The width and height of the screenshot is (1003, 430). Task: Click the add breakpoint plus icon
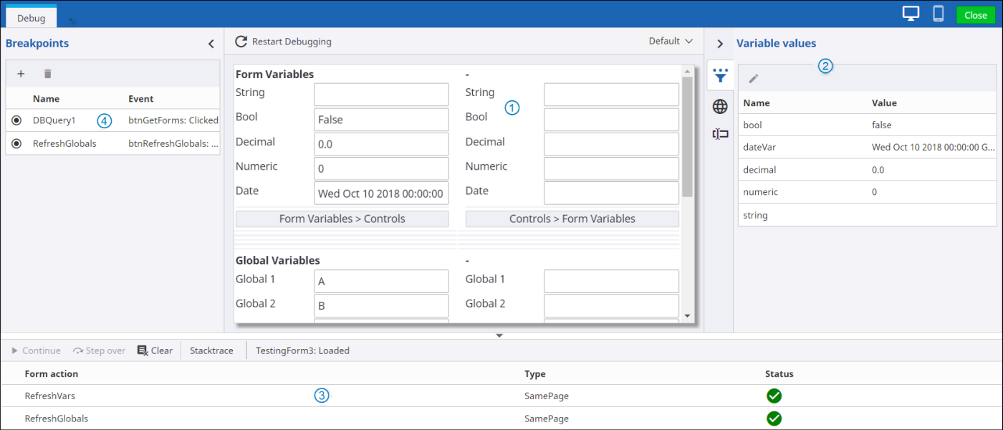21,74
